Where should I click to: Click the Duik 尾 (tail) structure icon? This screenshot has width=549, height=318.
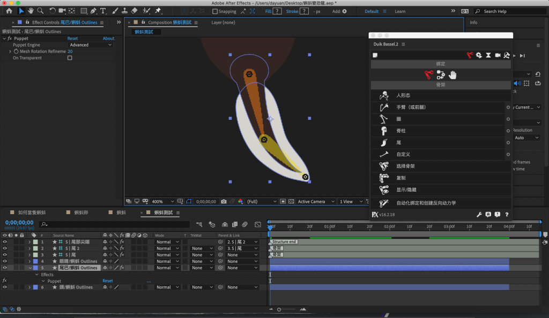coord(384,142)
